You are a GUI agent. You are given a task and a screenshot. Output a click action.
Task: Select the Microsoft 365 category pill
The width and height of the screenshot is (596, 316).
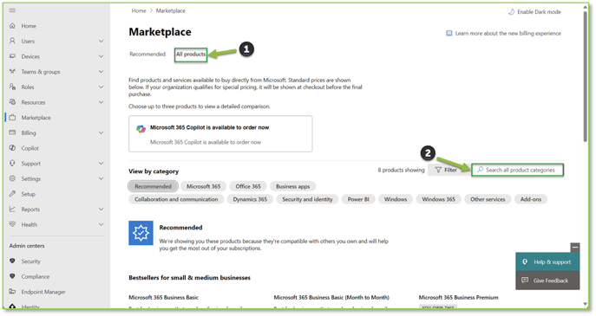203,186
